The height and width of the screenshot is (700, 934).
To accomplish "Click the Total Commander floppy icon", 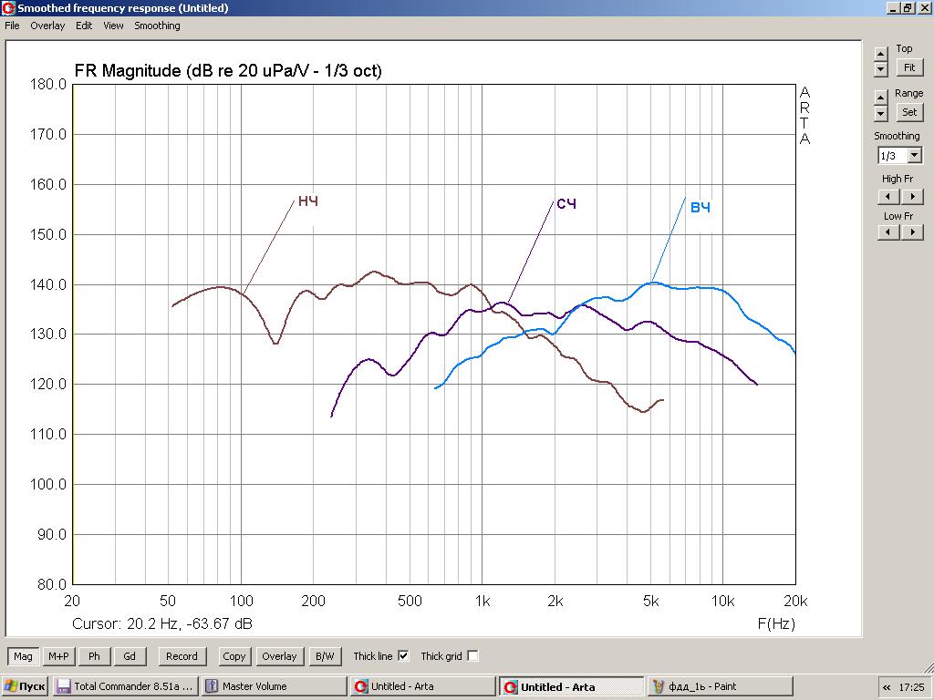I will tap(63, 686).
